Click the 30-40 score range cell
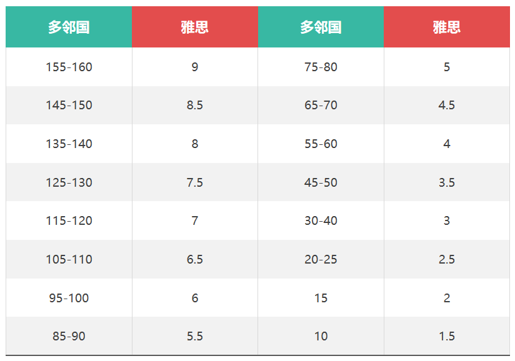Image resolution: width=515 pixels, height=361 pixels. (321, 220)
